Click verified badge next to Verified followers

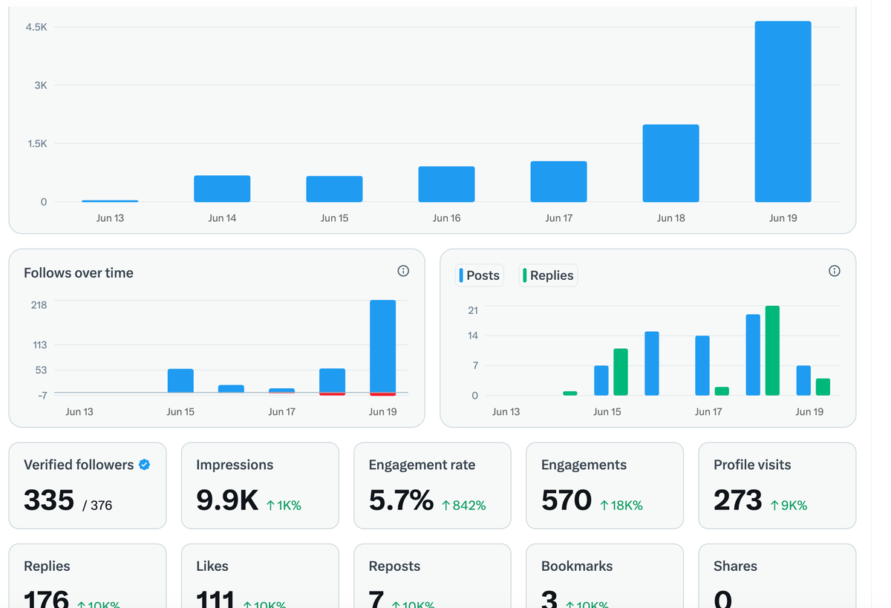(x=145, y=465)
